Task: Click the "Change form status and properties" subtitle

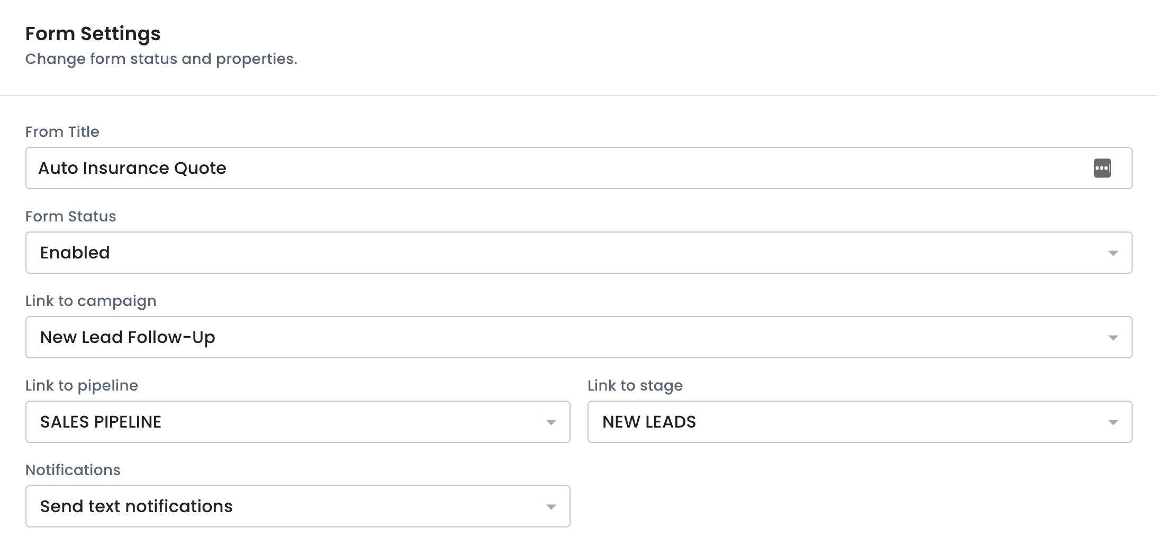Action: point(161,59)
